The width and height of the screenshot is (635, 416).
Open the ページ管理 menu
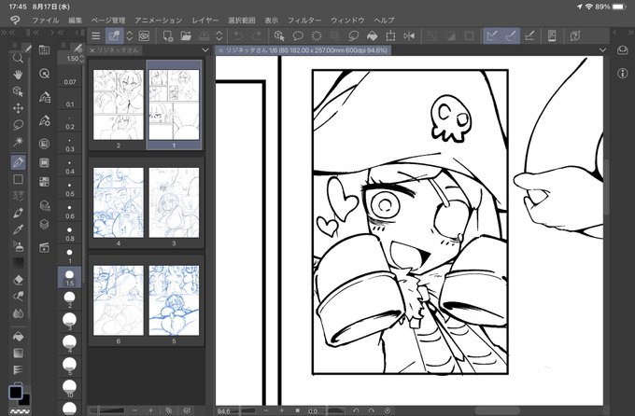(107, 21)
